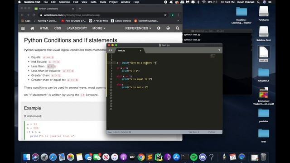Open Sublime Text tab list dropdown arrow
Viewport: 290px width, 163px height.
tap(219, 50)
